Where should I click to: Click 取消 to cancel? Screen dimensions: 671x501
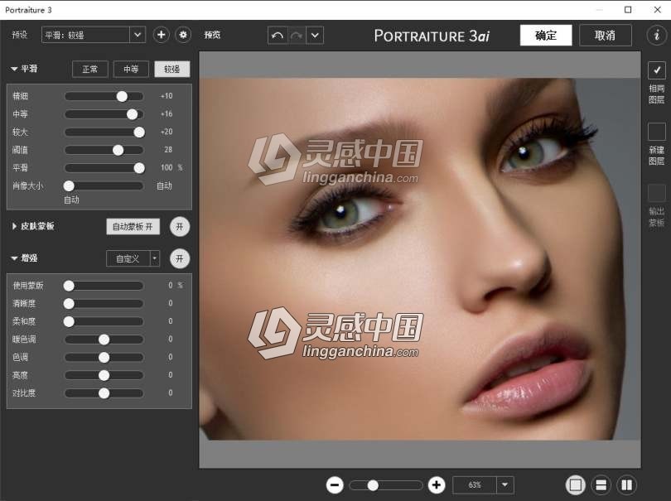pos(605,35)
